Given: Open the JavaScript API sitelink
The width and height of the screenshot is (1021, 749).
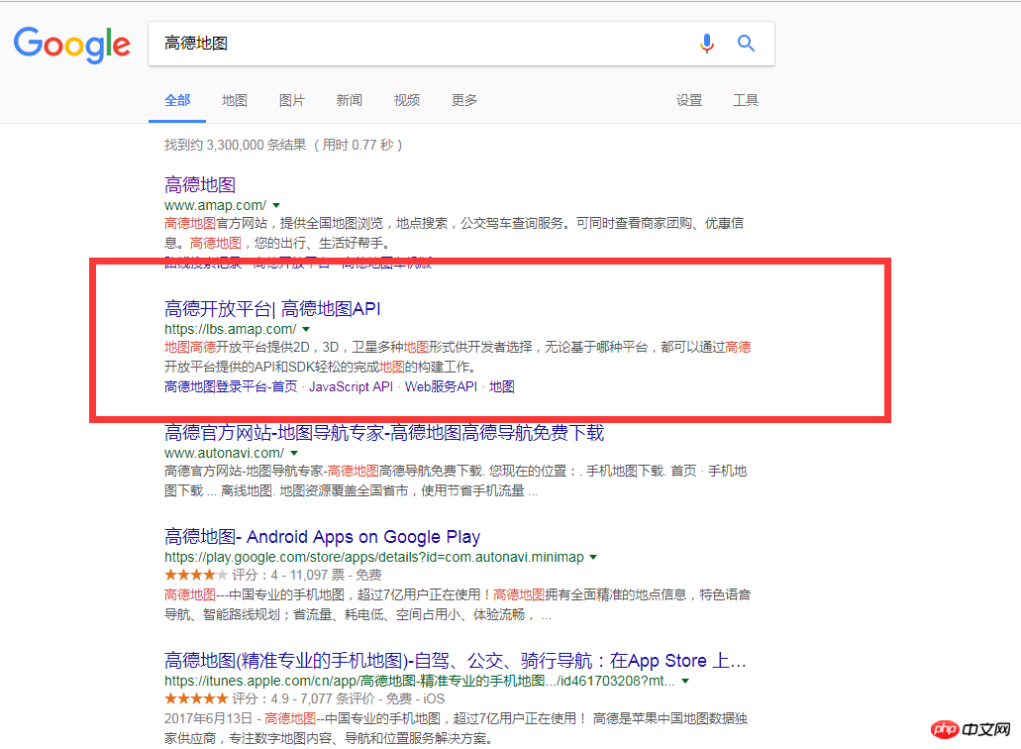Looking at the screenshot, I should point(351,386).
